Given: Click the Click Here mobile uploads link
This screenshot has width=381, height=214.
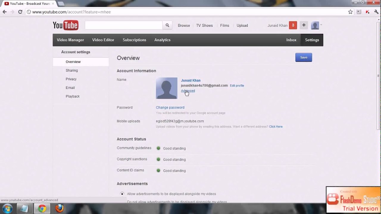Looking at the screenshot, I should [276, 127].
